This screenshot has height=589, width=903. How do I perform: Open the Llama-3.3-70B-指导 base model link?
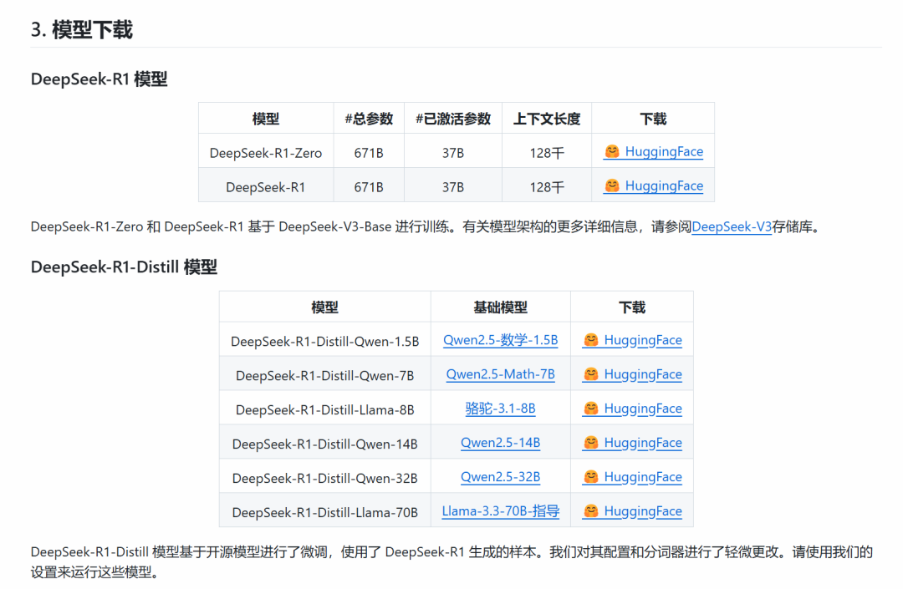click(x=500, y=510)
